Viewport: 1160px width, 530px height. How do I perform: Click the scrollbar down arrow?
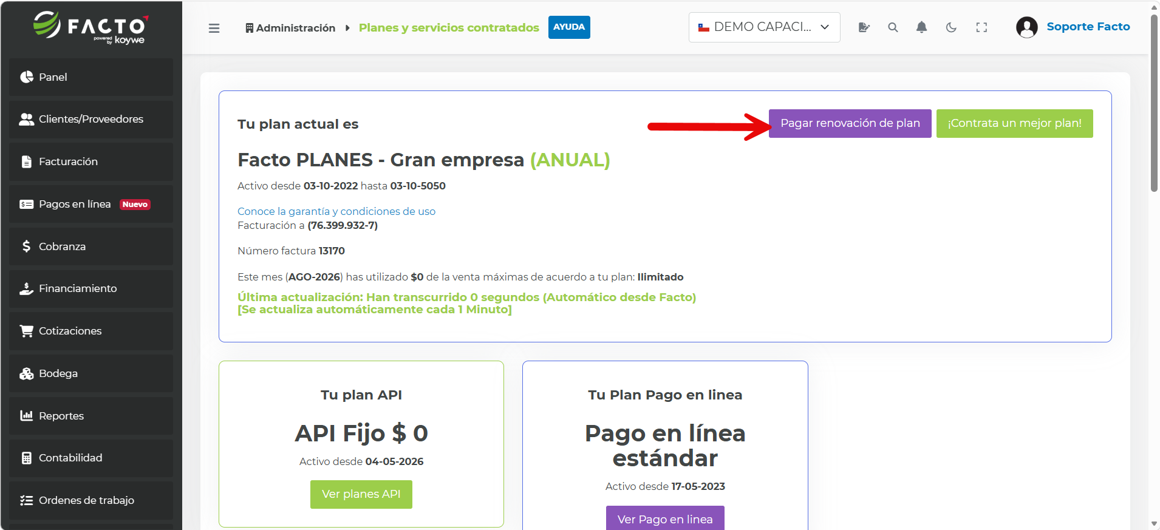pyautogui.click(x=1154, y=524)
